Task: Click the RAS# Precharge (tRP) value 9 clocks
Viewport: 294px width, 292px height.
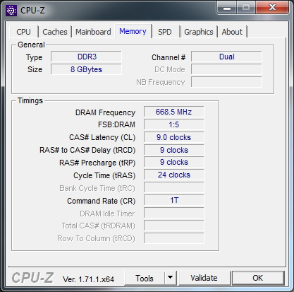Action: click(174, 163)
